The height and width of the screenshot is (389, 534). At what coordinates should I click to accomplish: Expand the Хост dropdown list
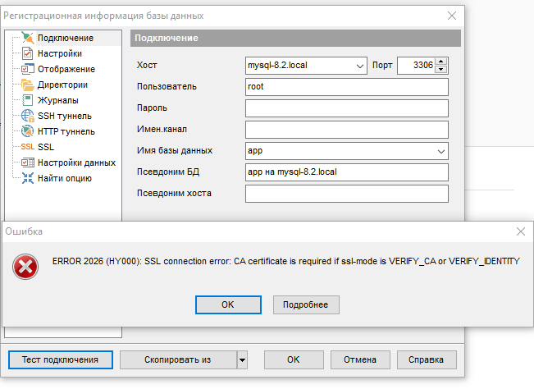click(x=360, y=66)
